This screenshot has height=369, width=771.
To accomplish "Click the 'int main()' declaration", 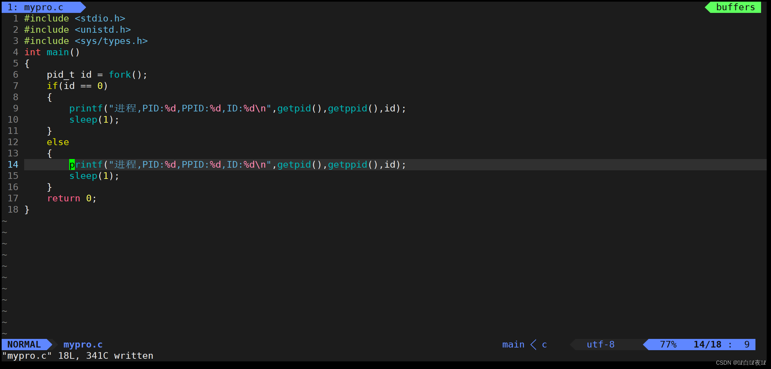I will (52, 52).
